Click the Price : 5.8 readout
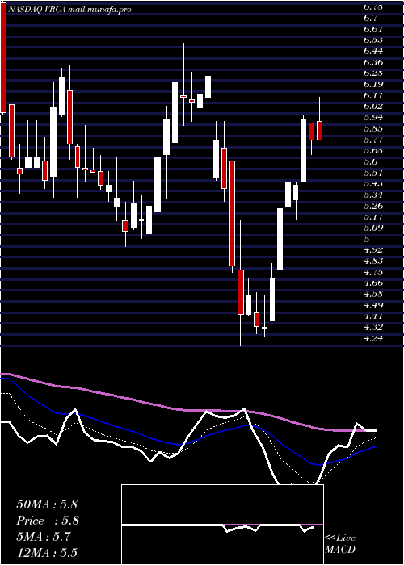Image resolution: width=404 pixels, height=565 pixels. (x=48, y=521)
